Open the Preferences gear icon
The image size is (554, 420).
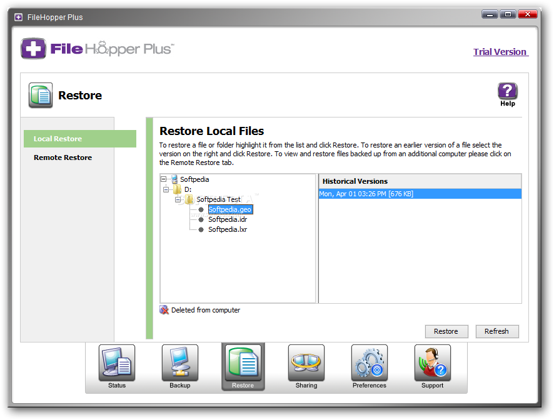point(369,362)
